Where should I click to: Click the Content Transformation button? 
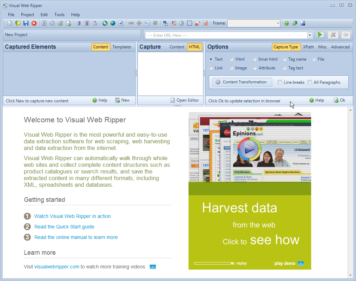[x=242, y=82]
